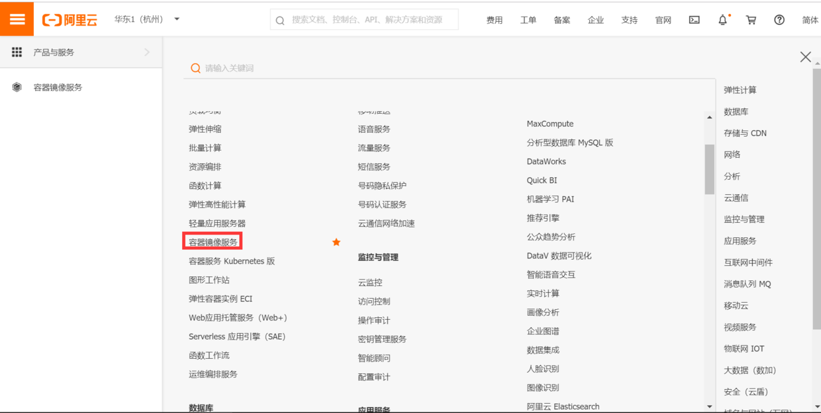
Task: Click the Alibaba Cloud logo
Action: (x=73, y=19)
